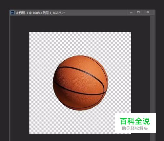Click the empty part of the document title bar
Screen dimensions: 164x141
96,13
